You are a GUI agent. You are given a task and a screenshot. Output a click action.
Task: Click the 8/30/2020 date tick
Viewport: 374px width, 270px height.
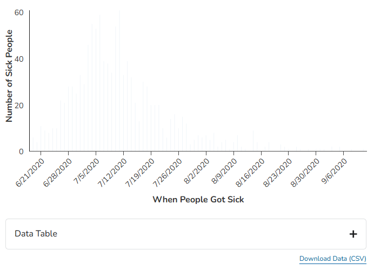306,173
